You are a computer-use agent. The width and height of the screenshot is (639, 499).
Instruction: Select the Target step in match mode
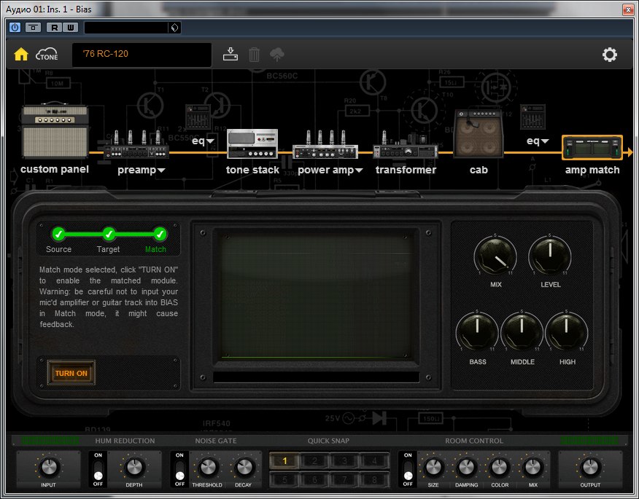pos(109,235)
